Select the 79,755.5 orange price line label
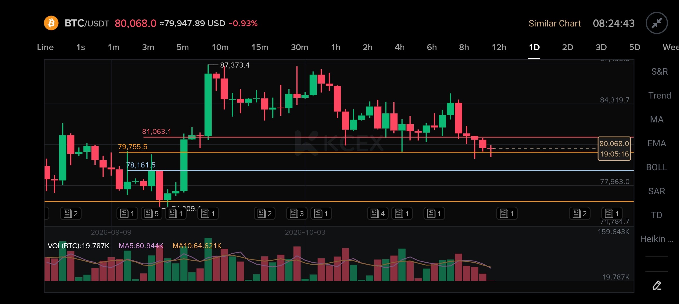Viewport: 679px width, 304px height. [x=133, y=147]
